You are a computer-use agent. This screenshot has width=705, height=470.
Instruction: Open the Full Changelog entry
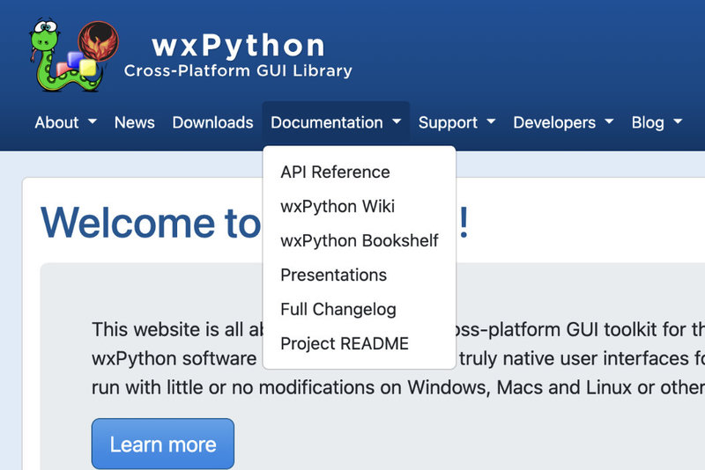[x=360, y=309]
